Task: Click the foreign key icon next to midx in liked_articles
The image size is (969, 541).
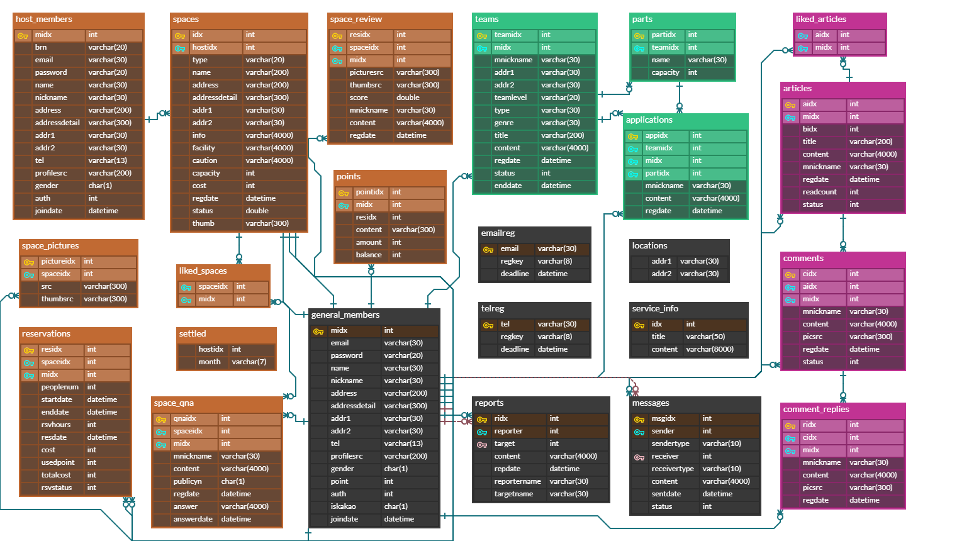Action: [803, 47]
